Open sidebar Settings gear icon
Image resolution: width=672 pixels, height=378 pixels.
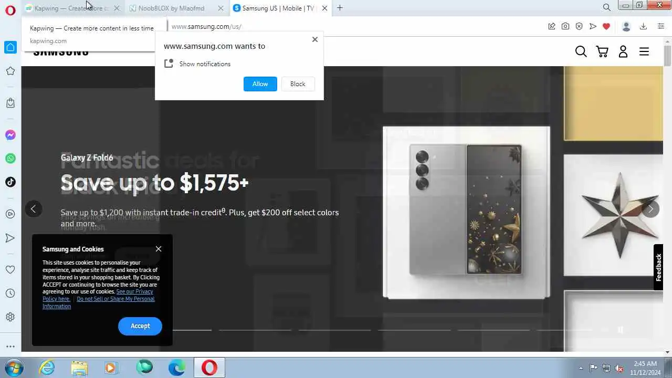(x=10, y=317)
